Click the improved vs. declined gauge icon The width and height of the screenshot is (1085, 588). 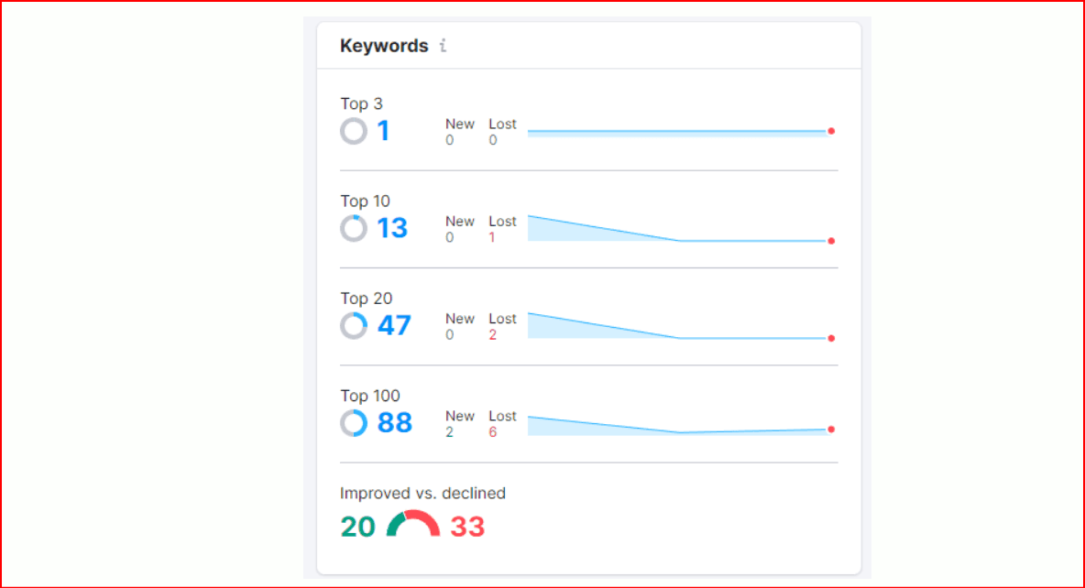point(413,525)
